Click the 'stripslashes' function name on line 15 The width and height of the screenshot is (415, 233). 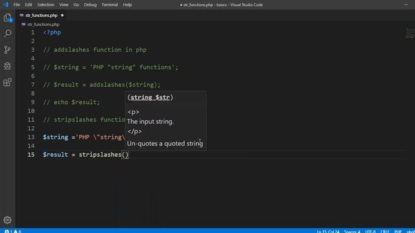(100, 155)
